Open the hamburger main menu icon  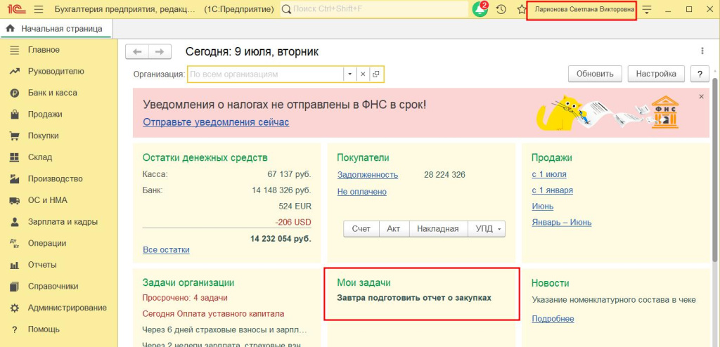(x=38, y=9)
